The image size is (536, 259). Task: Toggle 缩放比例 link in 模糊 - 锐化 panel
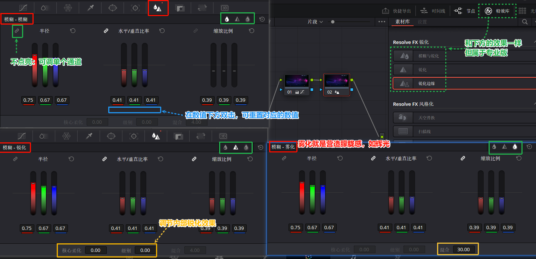click(194, 159)
